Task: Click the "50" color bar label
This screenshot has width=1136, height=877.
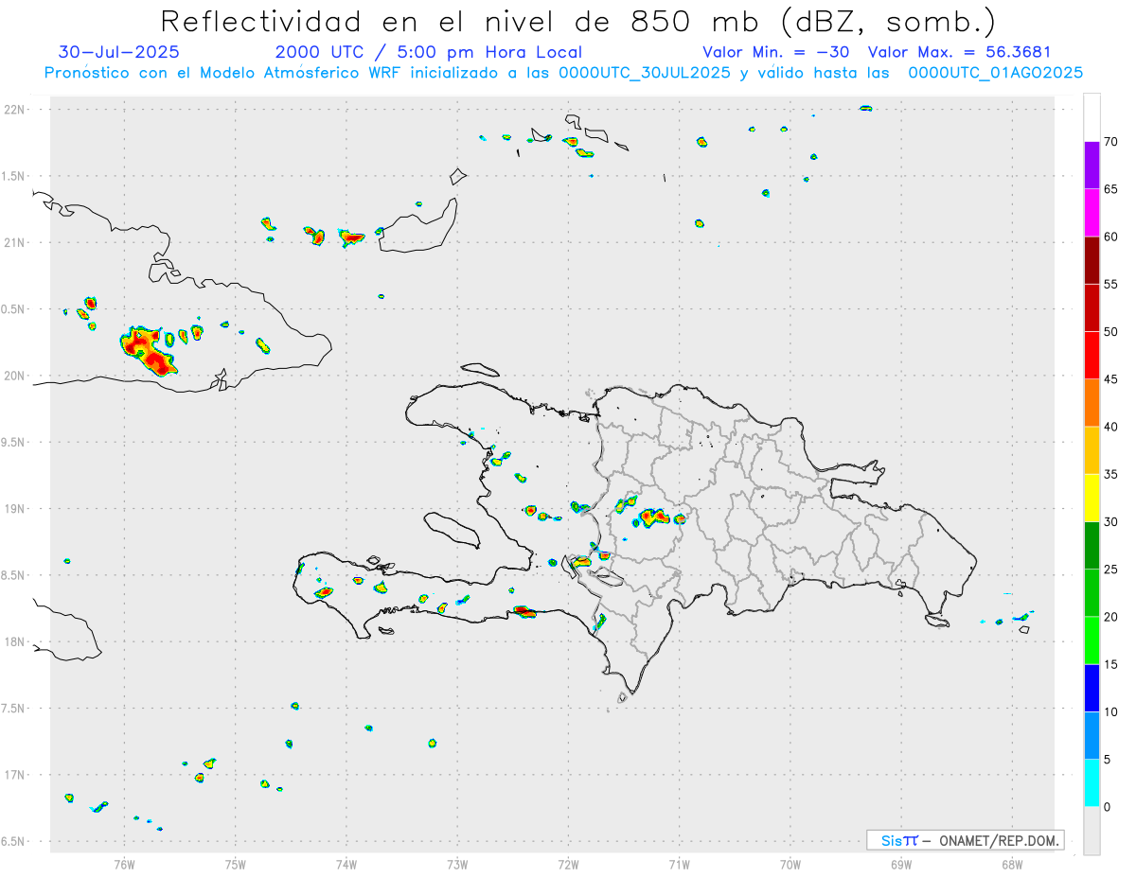Action: click(1111, 332)
